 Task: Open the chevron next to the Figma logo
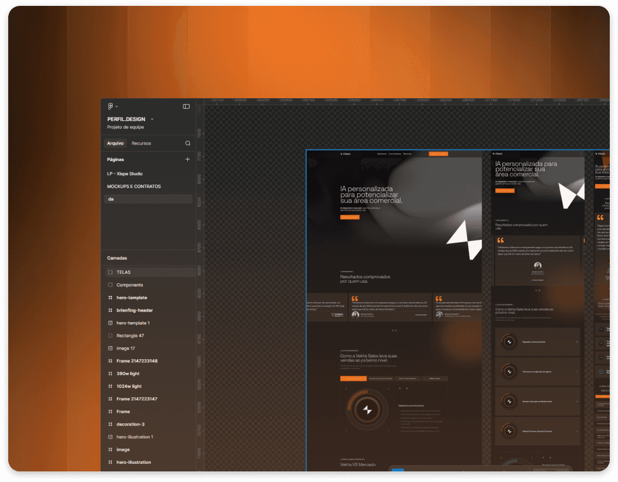pyautogui.click(x=117, y=106)
